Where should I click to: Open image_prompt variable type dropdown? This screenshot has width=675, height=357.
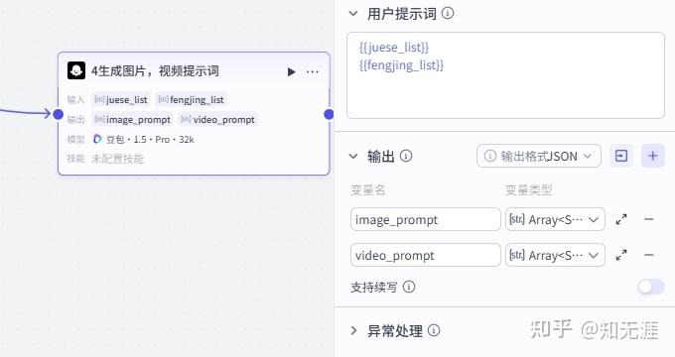[555, 219]
